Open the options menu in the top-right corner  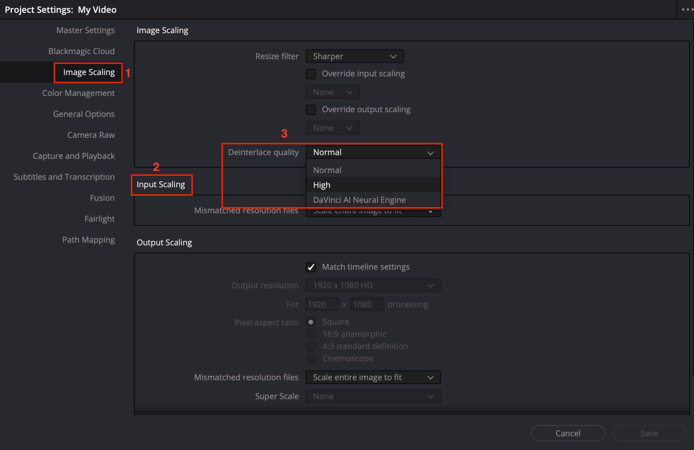[686, 9]
